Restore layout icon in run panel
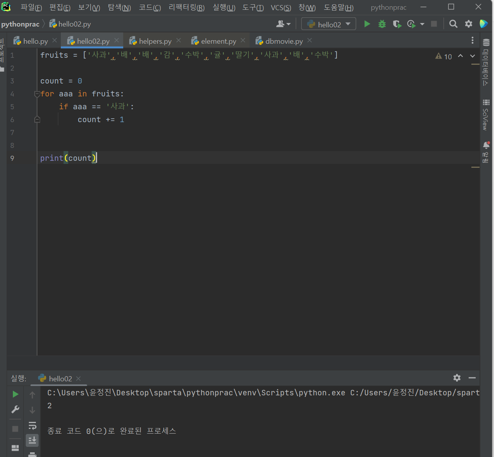Image resolution: width=494 pixels, height=457 pixels. 15,448
